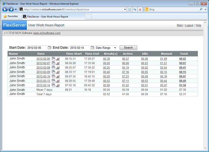209x152 pixels.
Task: Click time start value 08:15:31
Action: click(70, 59)
